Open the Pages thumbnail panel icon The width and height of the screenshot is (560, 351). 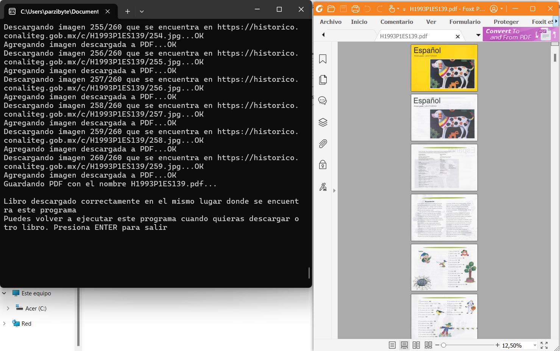click(x=323, y=80)
